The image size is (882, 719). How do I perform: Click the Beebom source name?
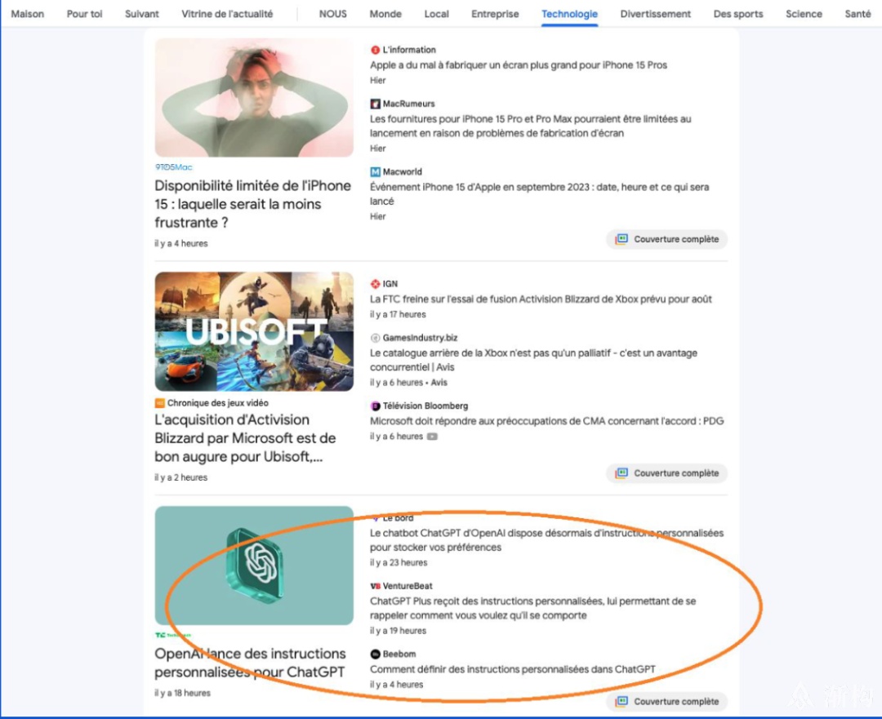tap(399, 655)
